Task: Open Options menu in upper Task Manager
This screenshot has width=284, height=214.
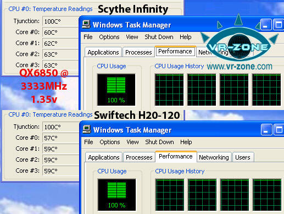Action: tap(109, 37)
